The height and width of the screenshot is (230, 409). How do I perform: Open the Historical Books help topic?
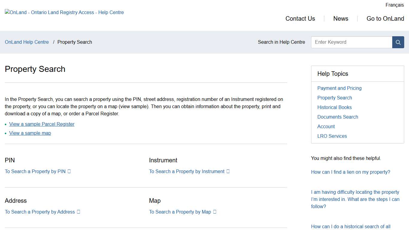click(334, 107)
